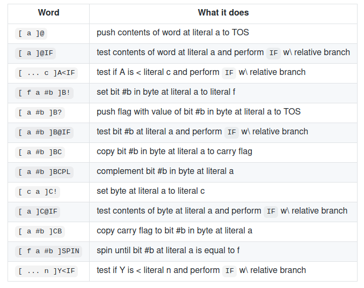
Task: Select the [ a ]@ code word
Action: (x=31, y=33)
